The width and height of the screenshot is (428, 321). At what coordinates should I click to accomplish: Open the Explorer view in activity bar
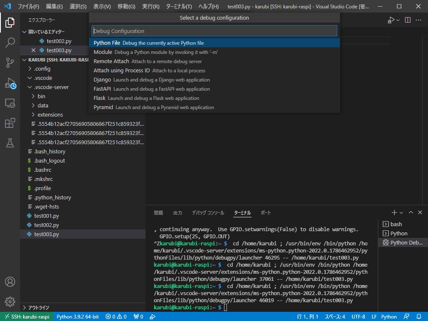10,23
